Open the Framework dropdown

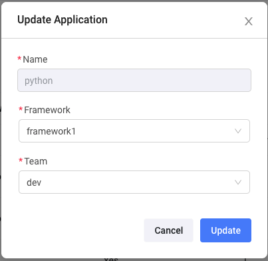click(134, 131)
